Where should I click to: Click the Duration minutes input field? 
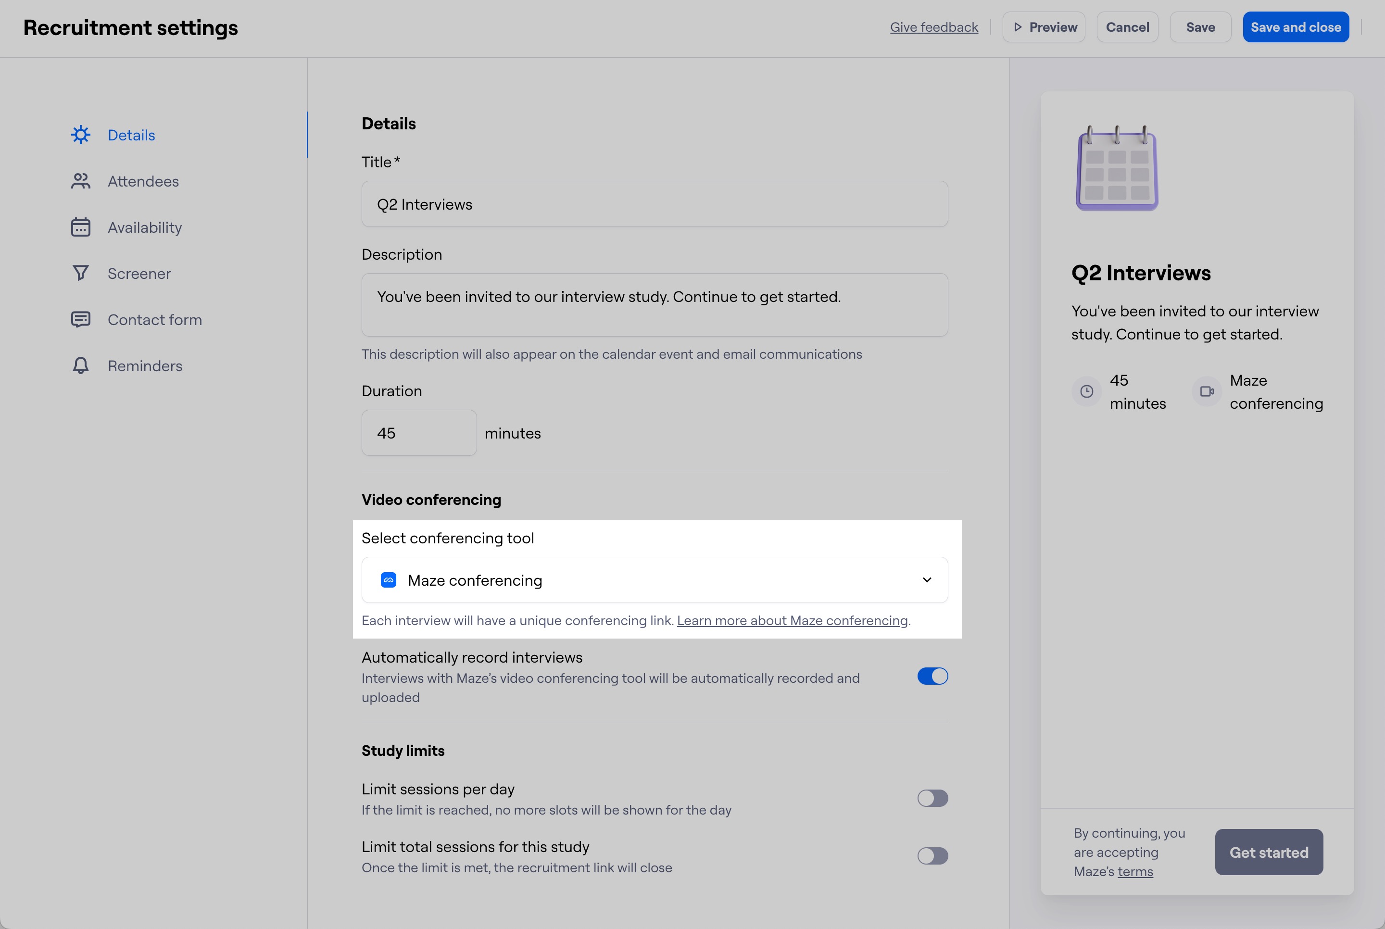419,433
